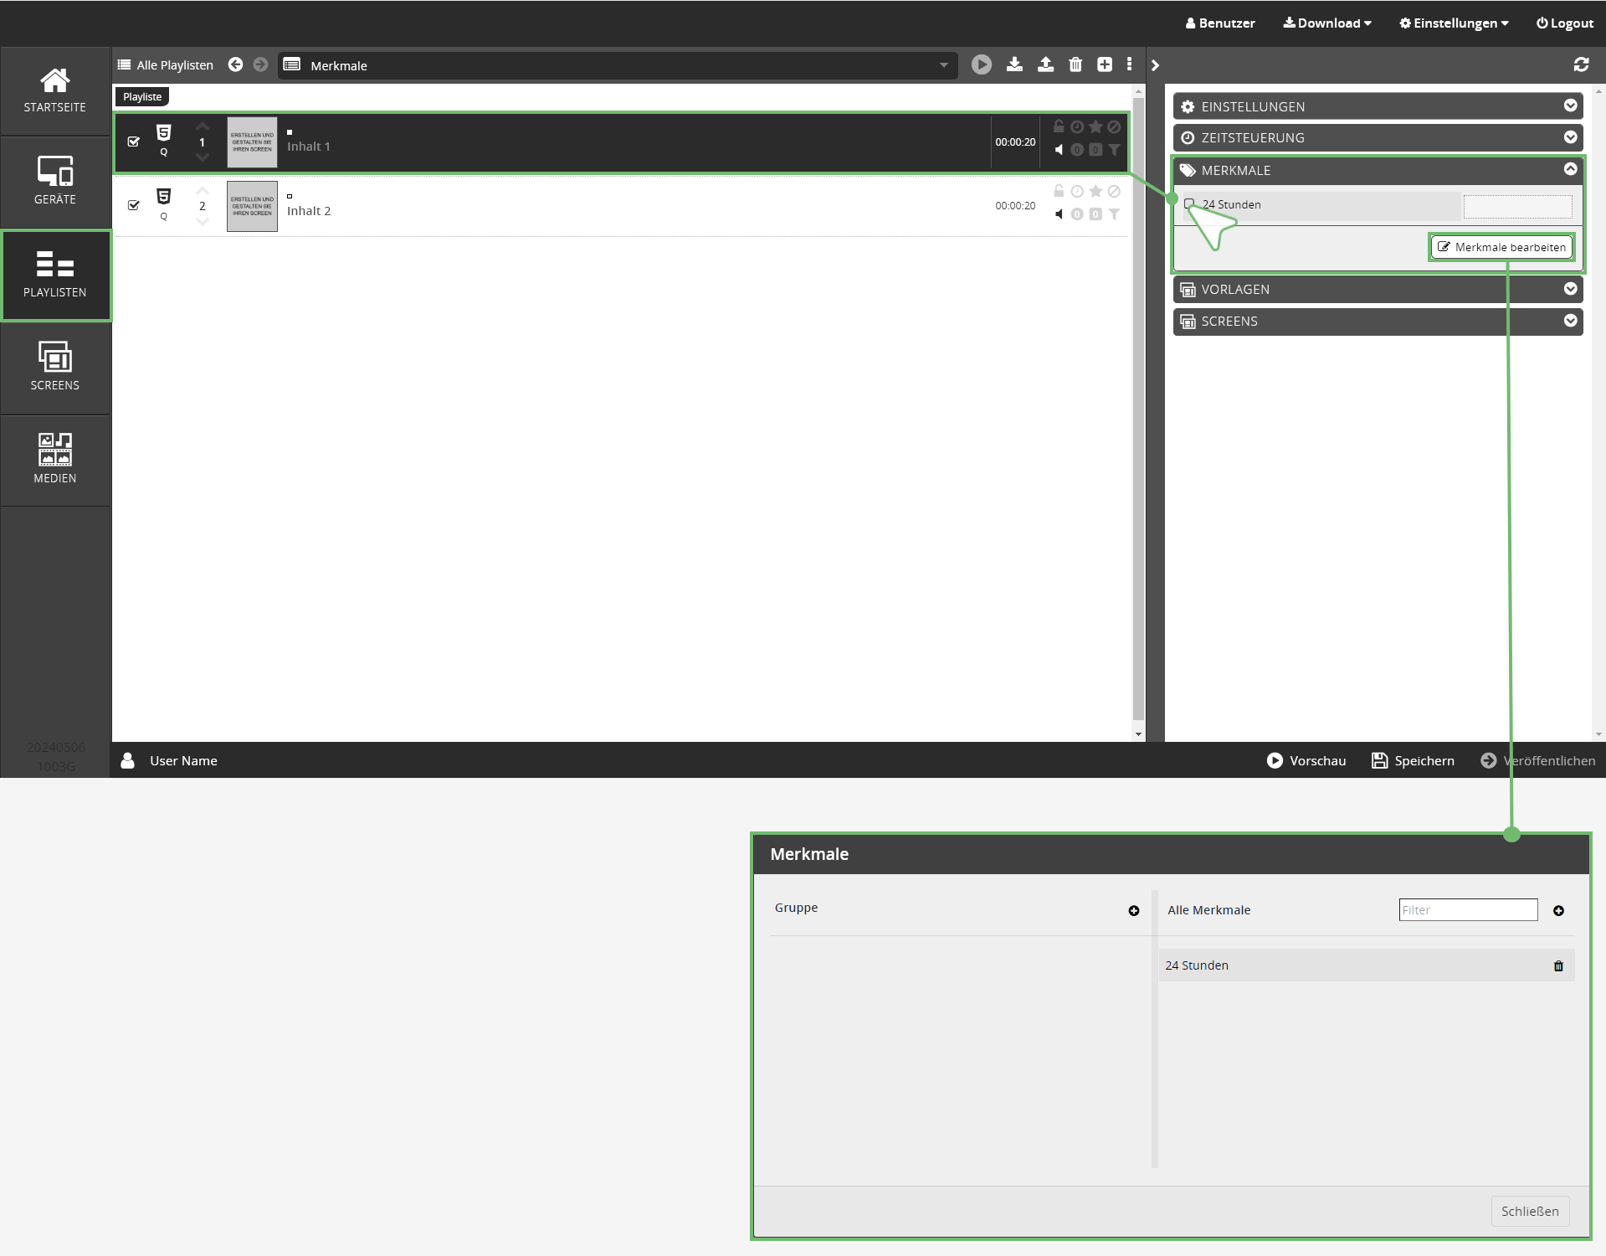
Task: Delete playlist using toolbar trash icon
Action: [1075, 64]
